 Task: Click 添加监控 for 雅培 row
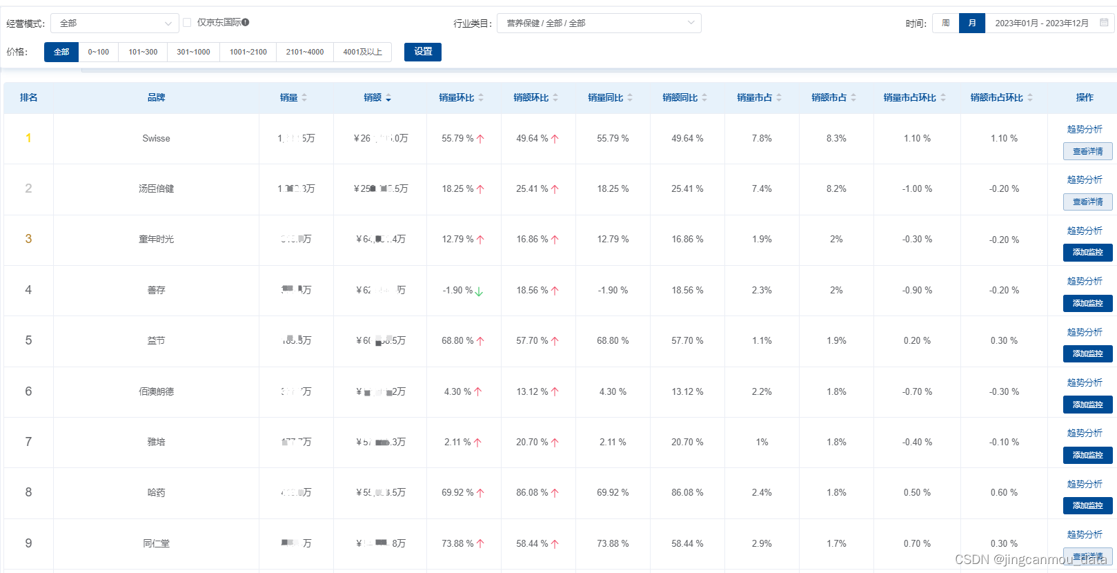click(x=1088, y=455)
